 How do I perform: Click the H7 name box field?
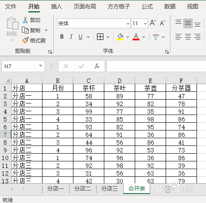[20, 66]
